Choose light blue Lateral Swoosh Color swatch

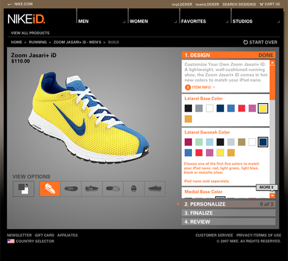point(210,142)
